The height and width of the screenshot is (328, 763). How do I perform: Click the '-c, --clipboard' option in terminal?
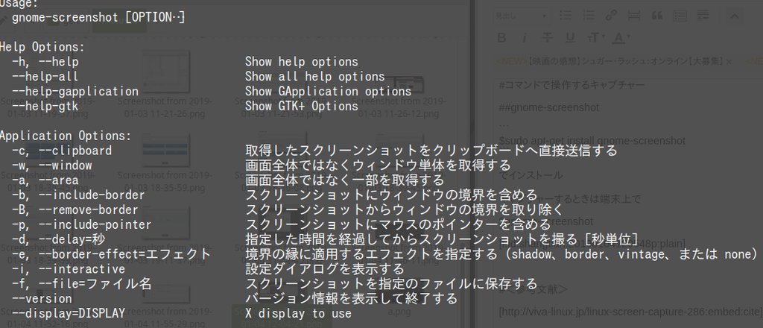(x=62, y=151)
